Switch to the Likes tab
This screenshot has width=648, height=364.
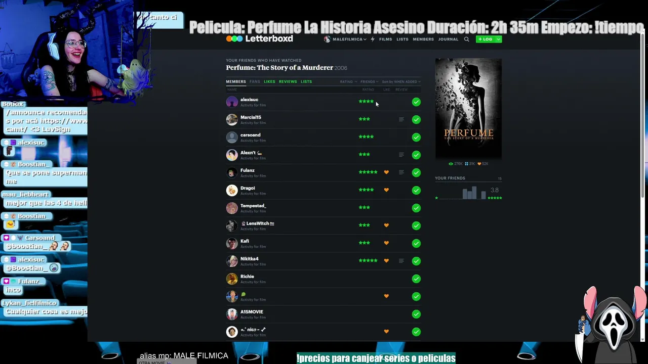point(269,81)
